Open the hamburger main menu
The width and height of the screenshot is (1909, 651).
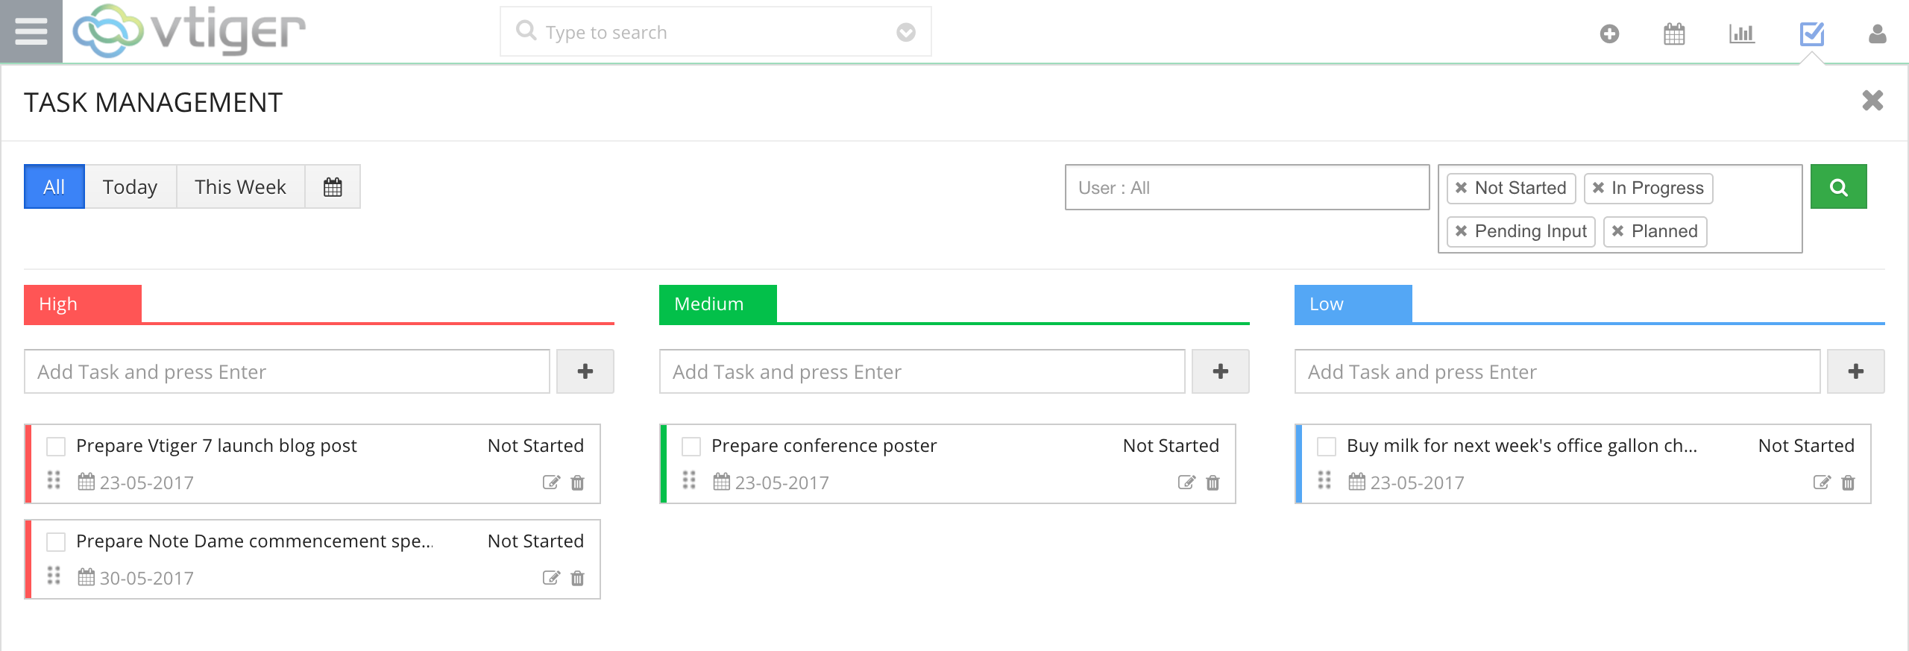31,31
